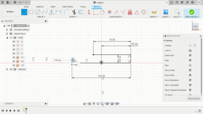
Task: Open the DESIGN workspace dropdown
Action: pyautogui.click(x=10, y=12)
